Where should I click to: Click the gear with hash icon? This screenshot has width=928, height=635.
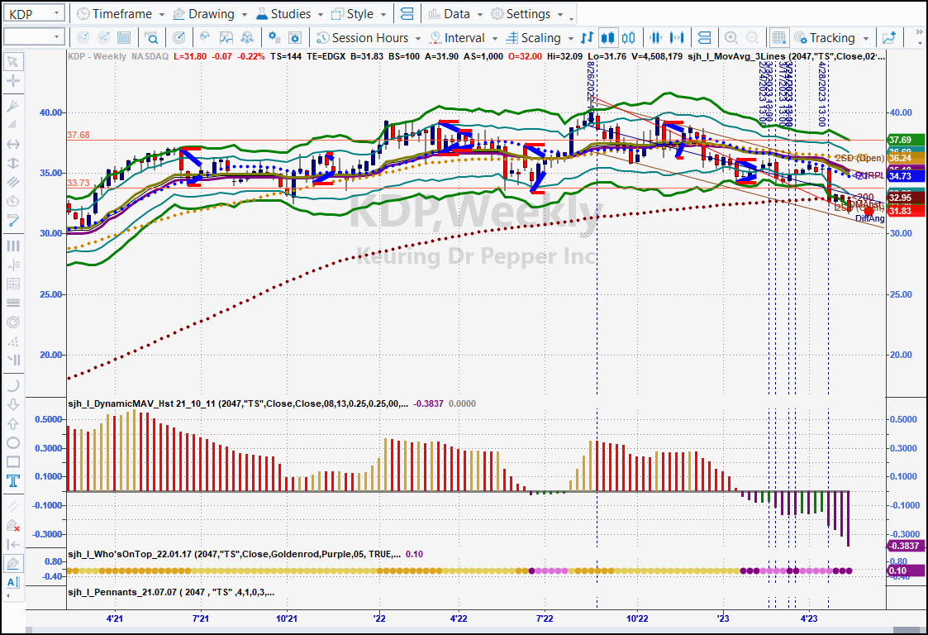274,38
